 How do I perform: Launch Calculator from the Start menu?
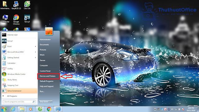[19, 63]
